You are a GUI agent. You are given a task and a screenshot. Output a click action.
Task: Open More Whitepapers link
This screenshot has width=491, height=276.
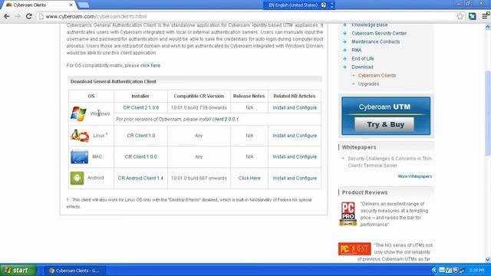coord(415,176)
